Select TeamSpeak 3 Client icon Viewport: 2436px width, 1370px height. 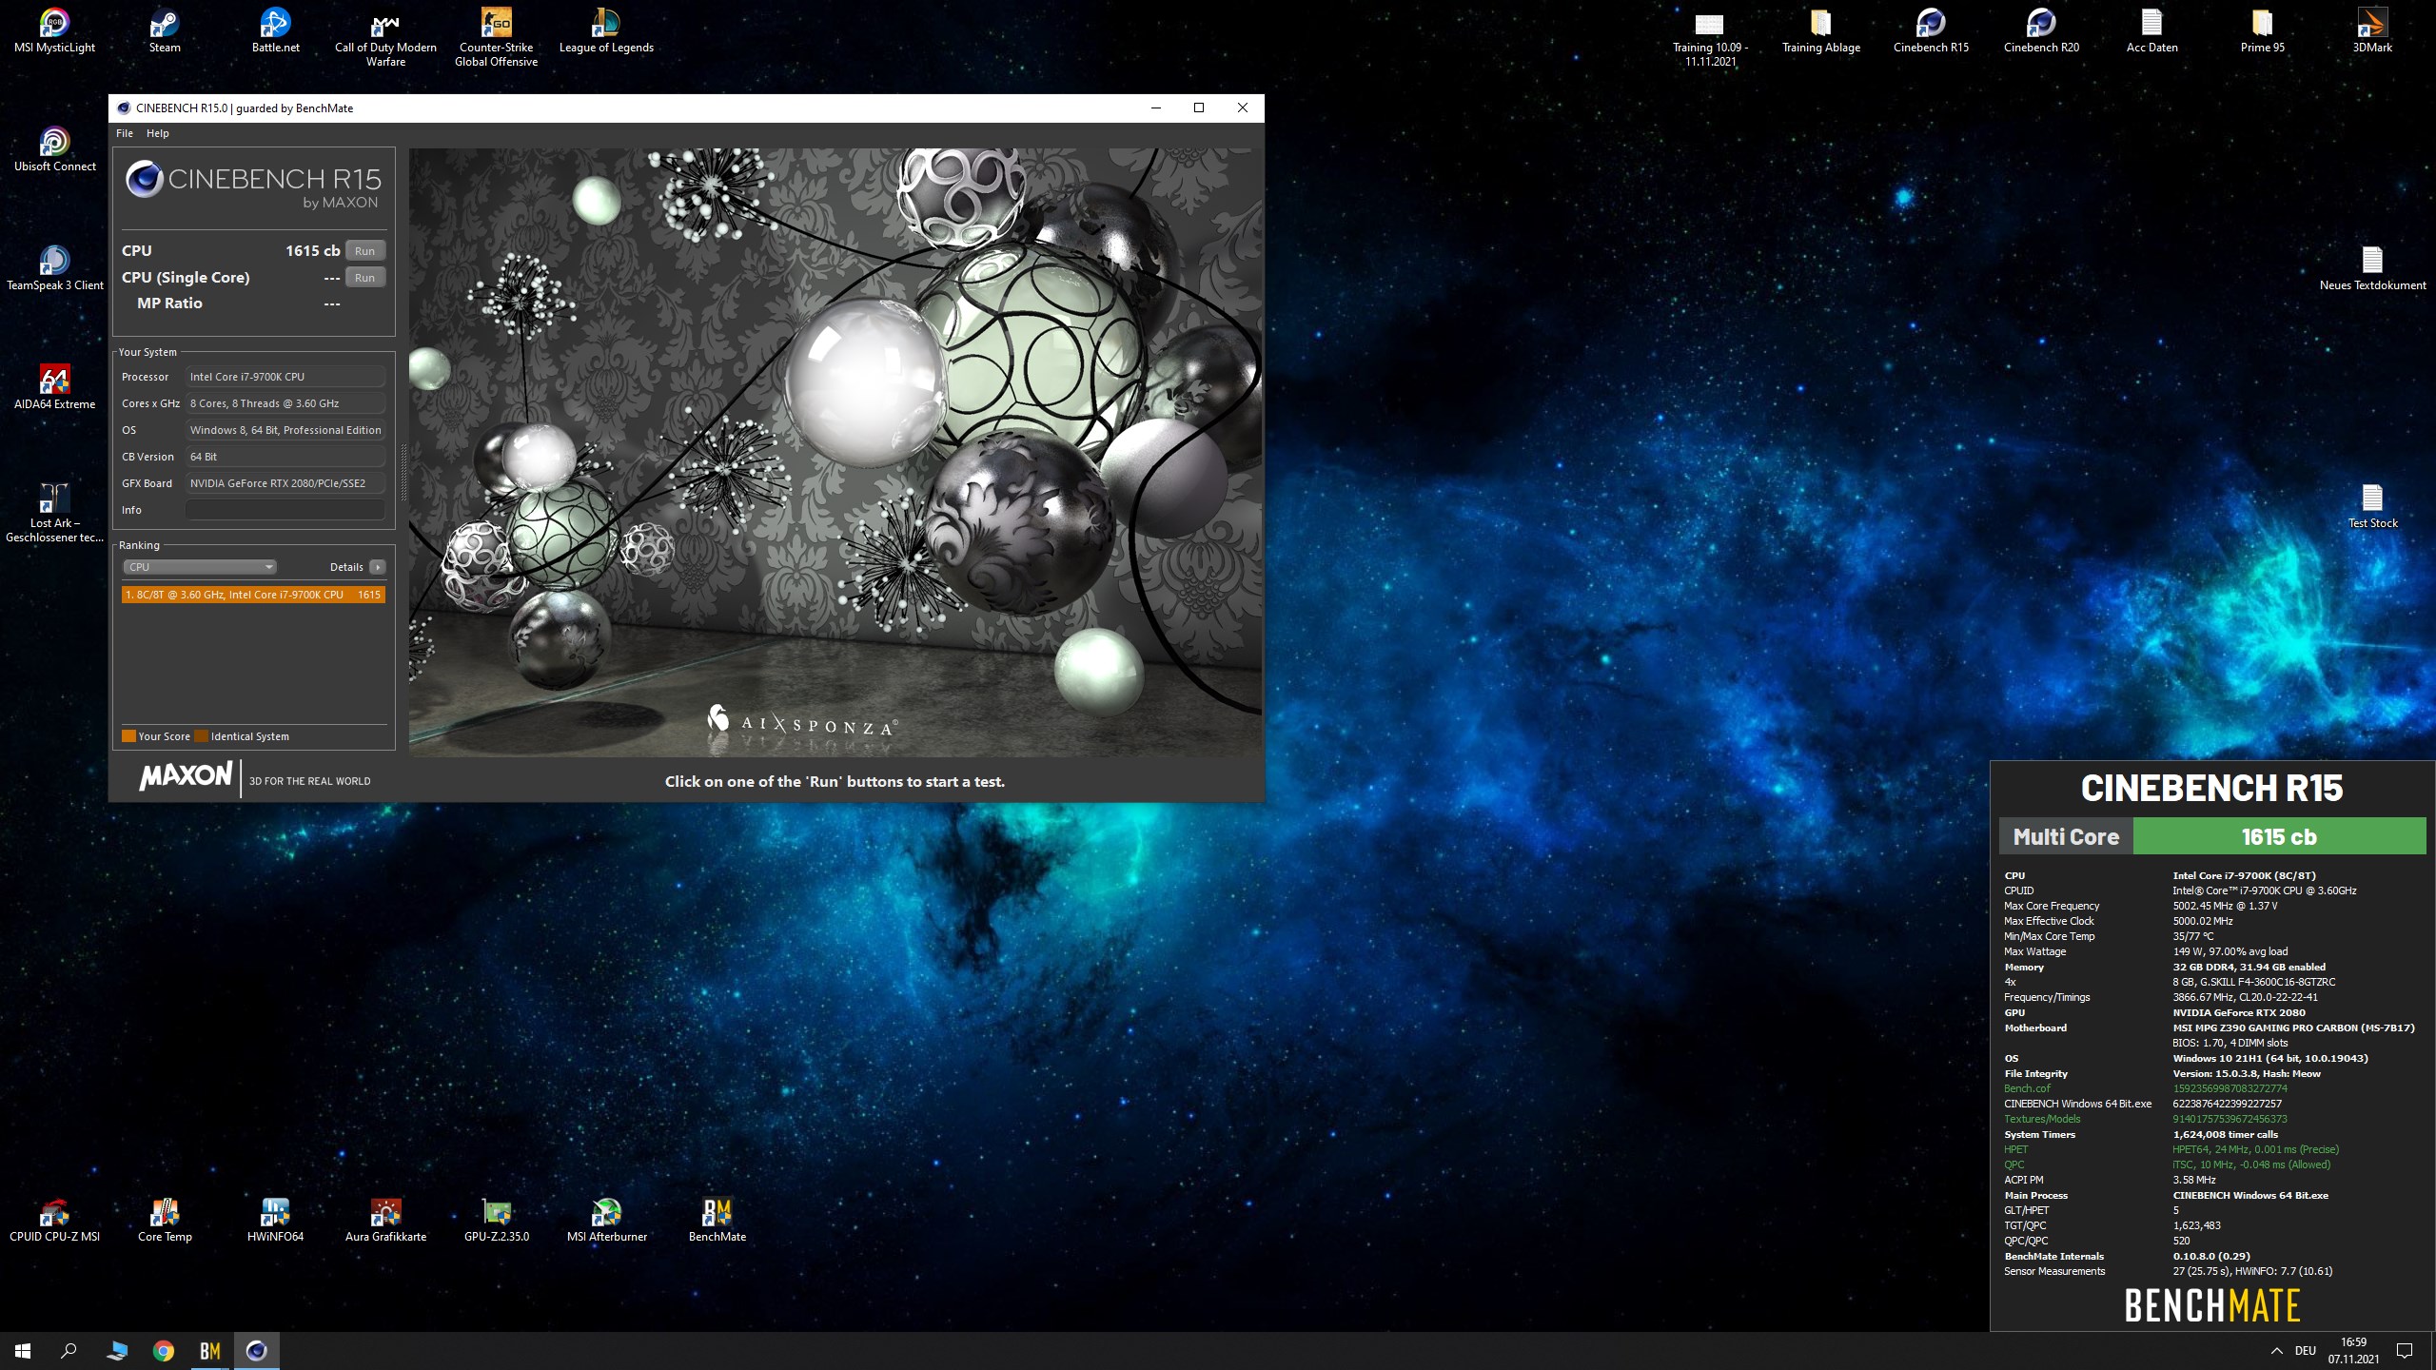point(54,268)
